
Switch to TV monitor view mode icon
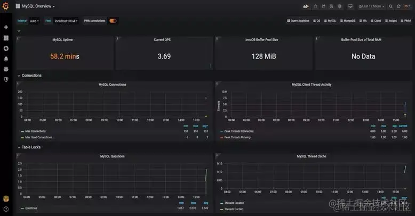click(350, 6)
